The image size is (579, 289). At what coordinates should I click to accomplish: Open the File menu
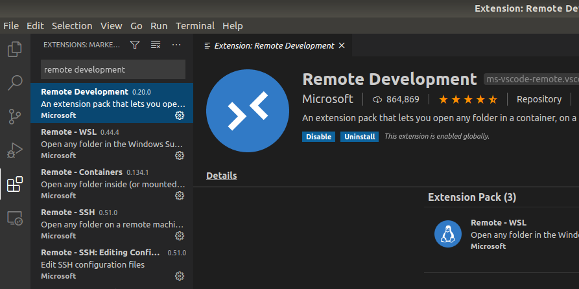pos(11,26)
